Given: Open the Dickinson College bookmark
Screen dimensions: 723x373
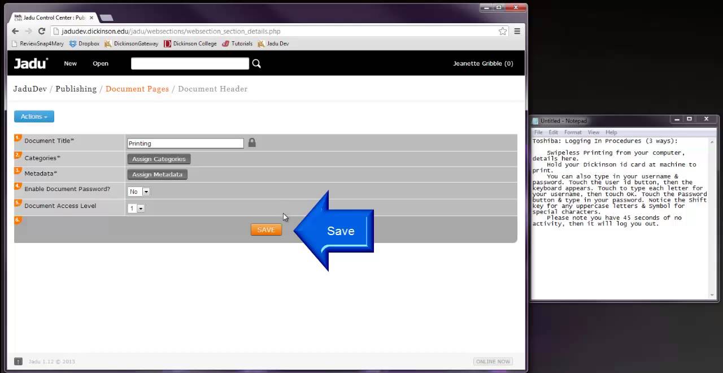Looking at the screenshot, I should (x=190, y=44).
